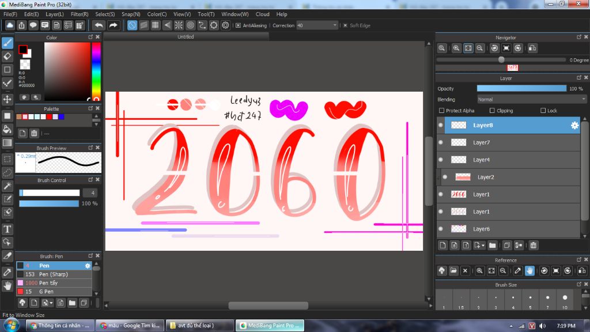Image resolution: width=590 pixels, height=332 pixels.
Task: Enable grid snap in toolbar
Action: pos(156,25)
